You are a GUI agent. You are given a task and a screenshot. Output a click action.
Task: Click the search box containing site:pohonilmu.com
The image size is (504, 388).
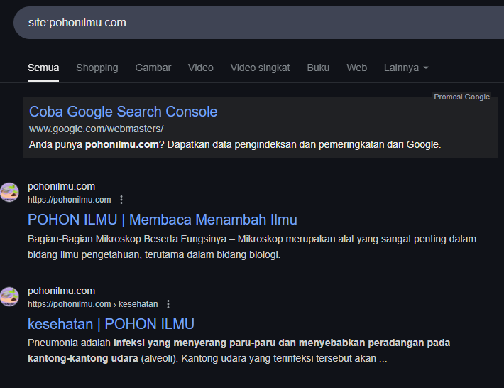[259, 23]
